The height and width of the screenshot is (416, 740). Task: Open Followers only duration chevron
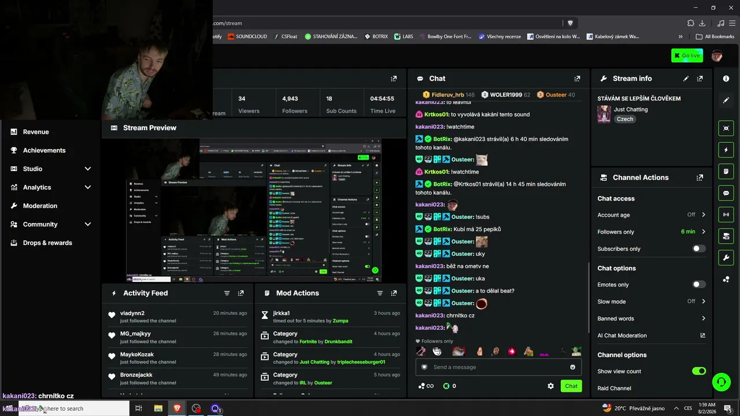click(704, 232)
